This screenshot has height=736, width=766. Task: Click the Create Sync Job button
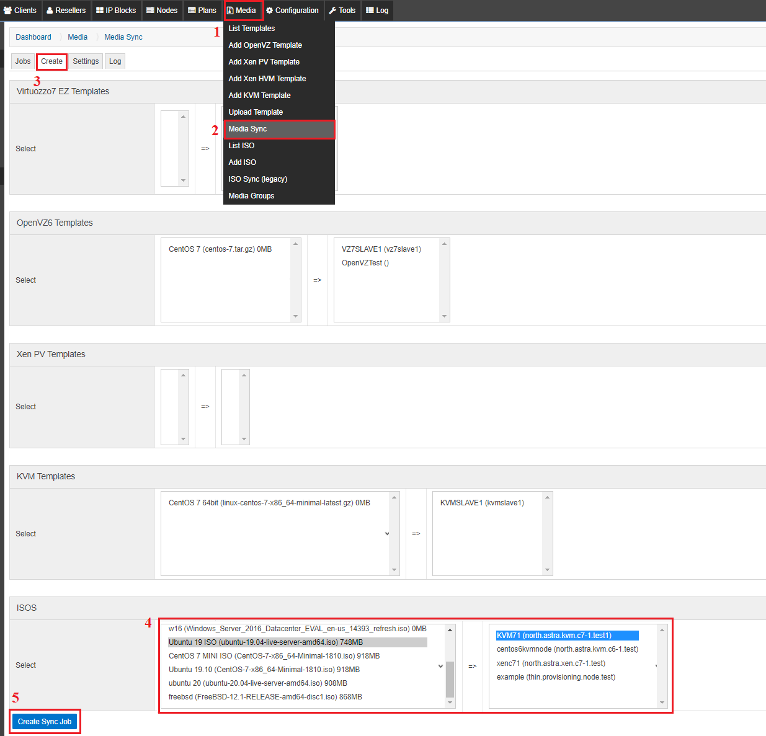45,722
